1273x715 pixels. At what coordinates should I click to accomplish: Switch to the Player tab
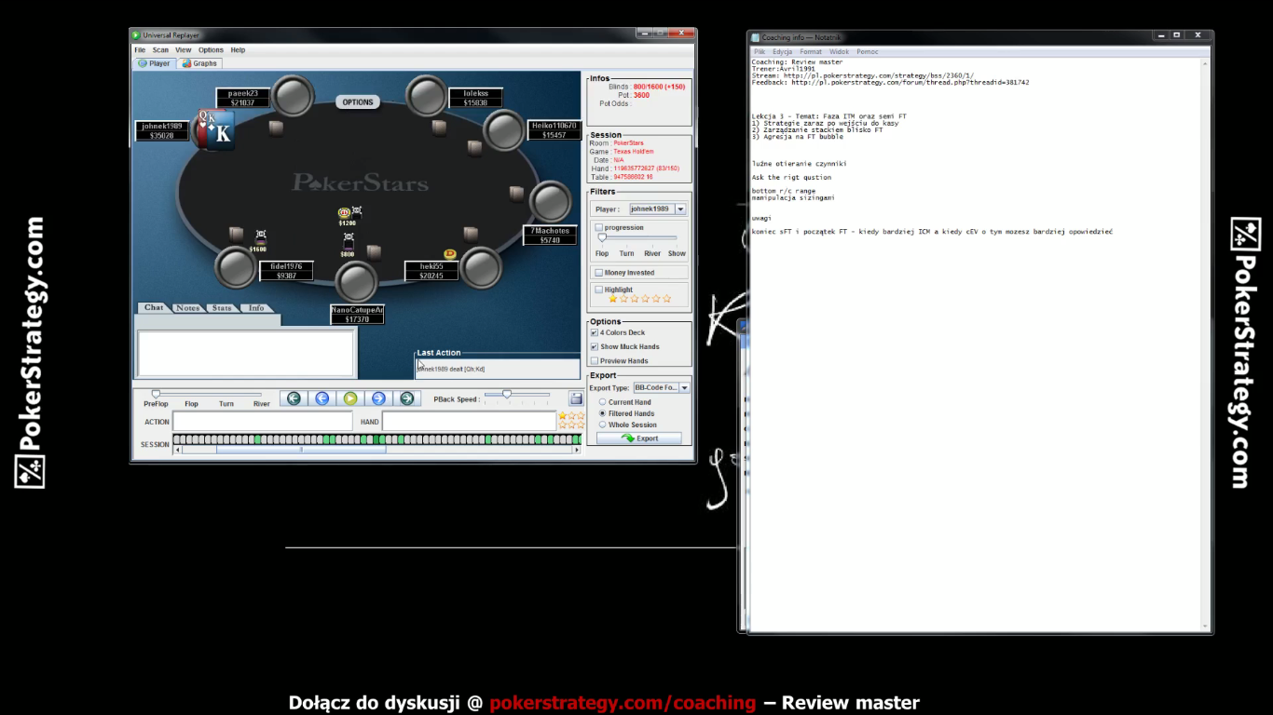pos(155,63)
